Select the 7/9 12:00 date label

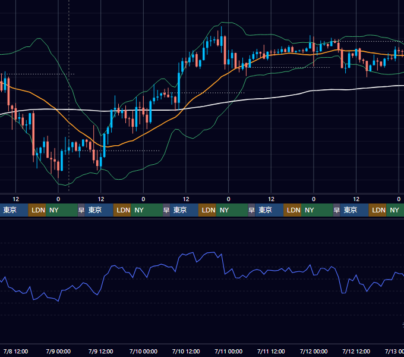tap(101, 351)
